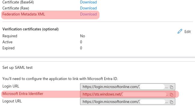Click the 'Certificate (Base64)' label
Image resolution: width=195 pixels, height=107 pixels.
pos(18,2)
